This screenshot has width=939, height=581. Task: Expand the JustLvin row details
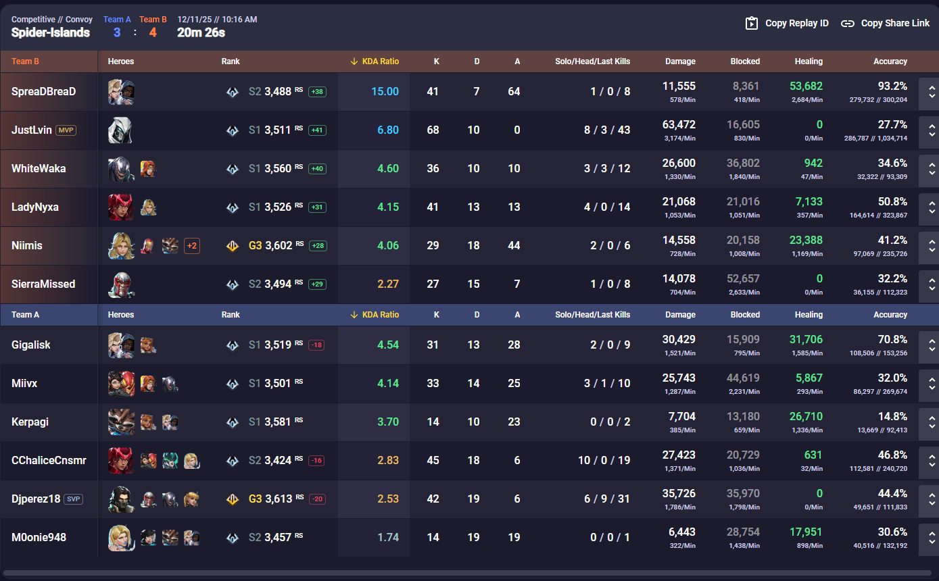pos(932,130)
